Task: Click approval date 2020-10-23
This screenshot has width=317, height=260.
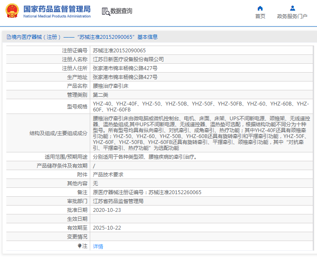Action: click(x=107, y=210)
